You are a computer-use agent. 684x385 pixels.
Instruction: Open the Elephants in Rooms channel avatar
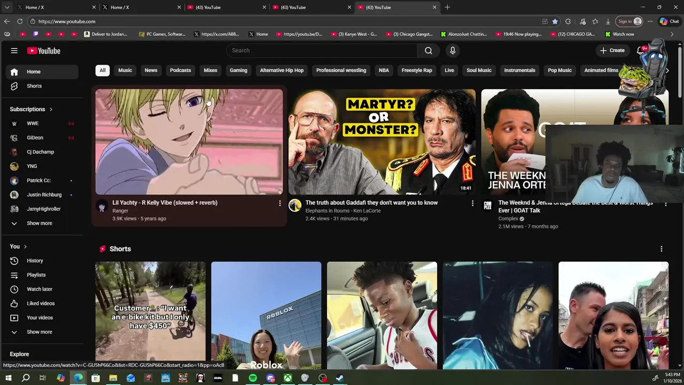pyautogui.click(x=295, y=206)
